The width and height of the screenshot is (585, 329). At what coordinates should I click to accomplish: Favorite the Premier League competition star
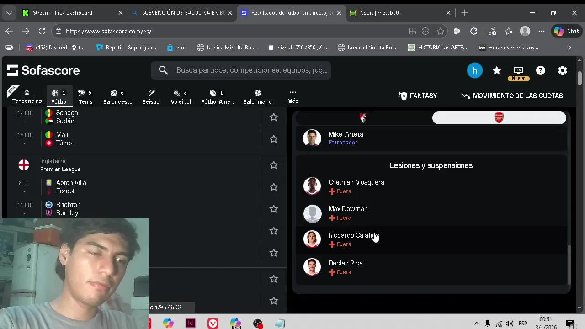point(274,165)
